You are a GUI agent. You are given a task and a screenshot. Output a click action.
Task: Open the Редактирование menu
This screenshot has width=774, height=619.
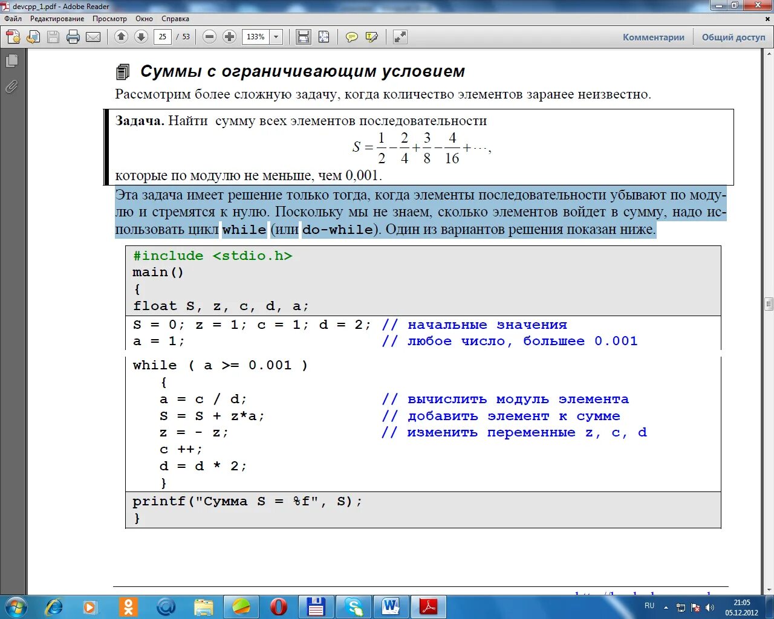[57, 19]
